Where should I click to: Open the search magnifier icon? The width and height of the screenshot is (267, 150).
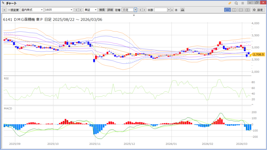(236, 3)
